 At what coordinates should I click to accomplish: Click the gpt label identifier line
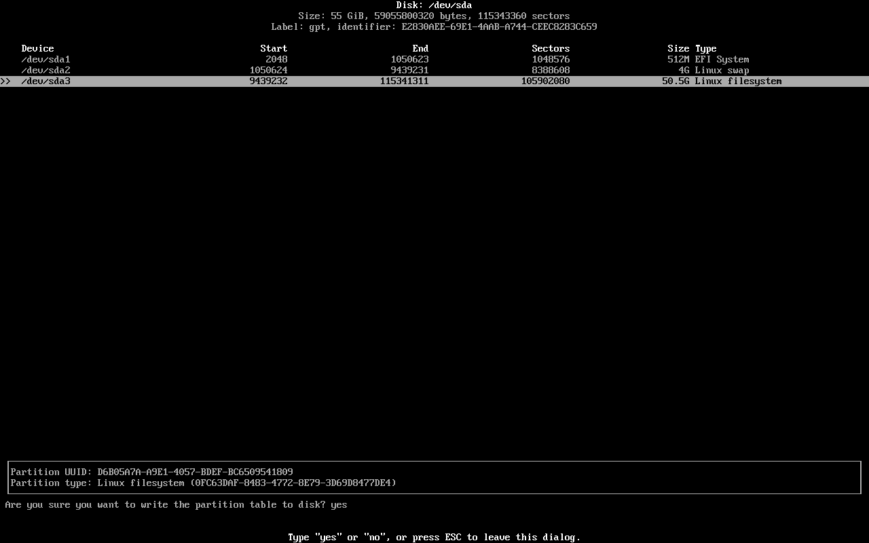[434, 27]
